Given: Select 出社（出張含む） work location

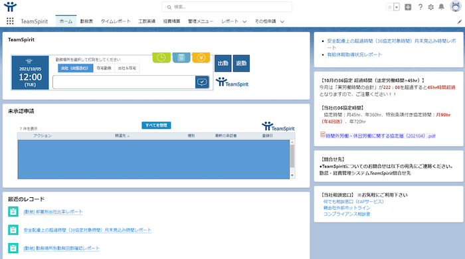Looking at the screenshot, I should click(75, 68).
